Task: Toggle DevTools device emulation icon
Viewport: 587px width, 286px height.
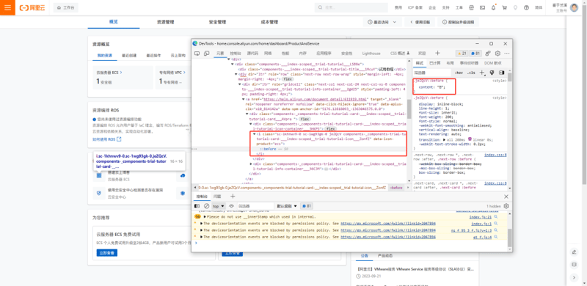Action: pyautogui.click(x=206, y=54)
